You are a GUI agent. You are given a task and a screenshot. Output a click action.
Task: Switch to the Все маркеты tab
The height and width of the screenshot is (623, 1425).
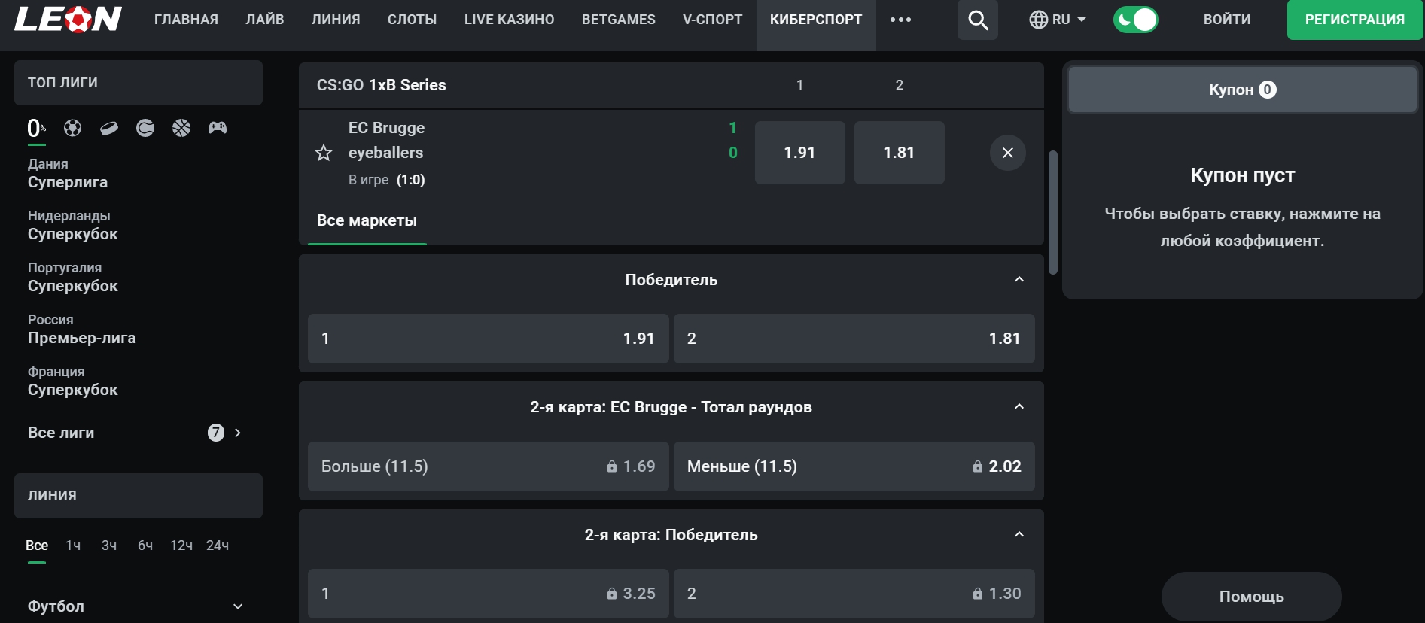(367, 220)
